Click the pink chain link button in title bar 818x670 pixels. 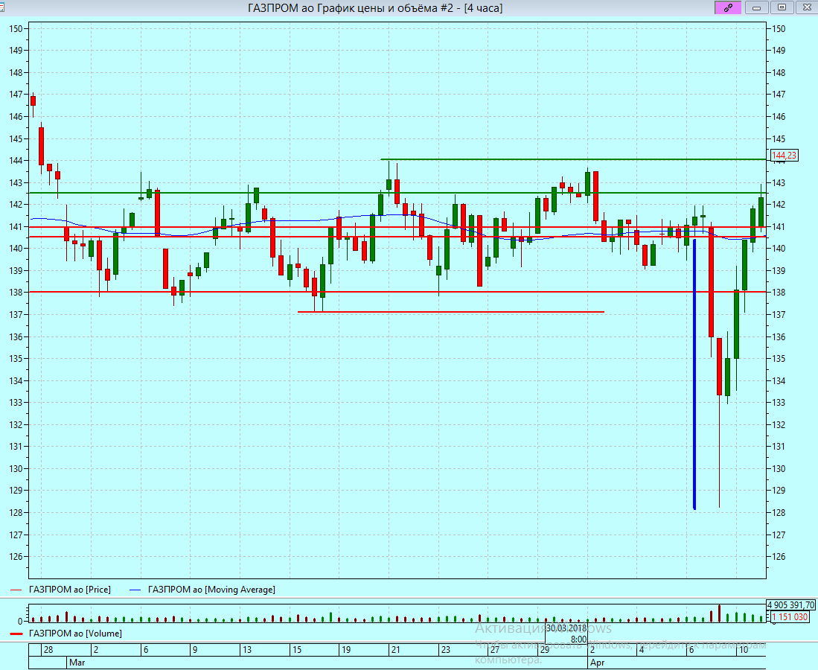click(728, 7)
